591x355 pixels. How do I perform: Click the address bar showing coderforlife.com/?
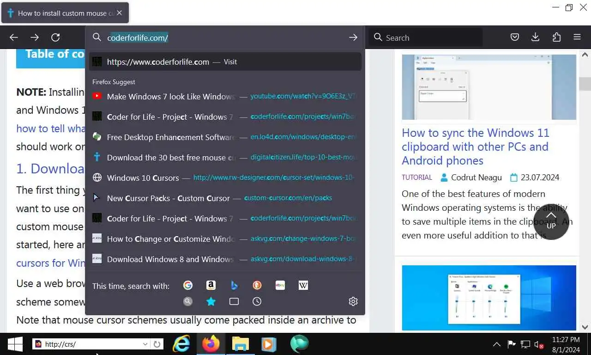[x=225, y=37]
